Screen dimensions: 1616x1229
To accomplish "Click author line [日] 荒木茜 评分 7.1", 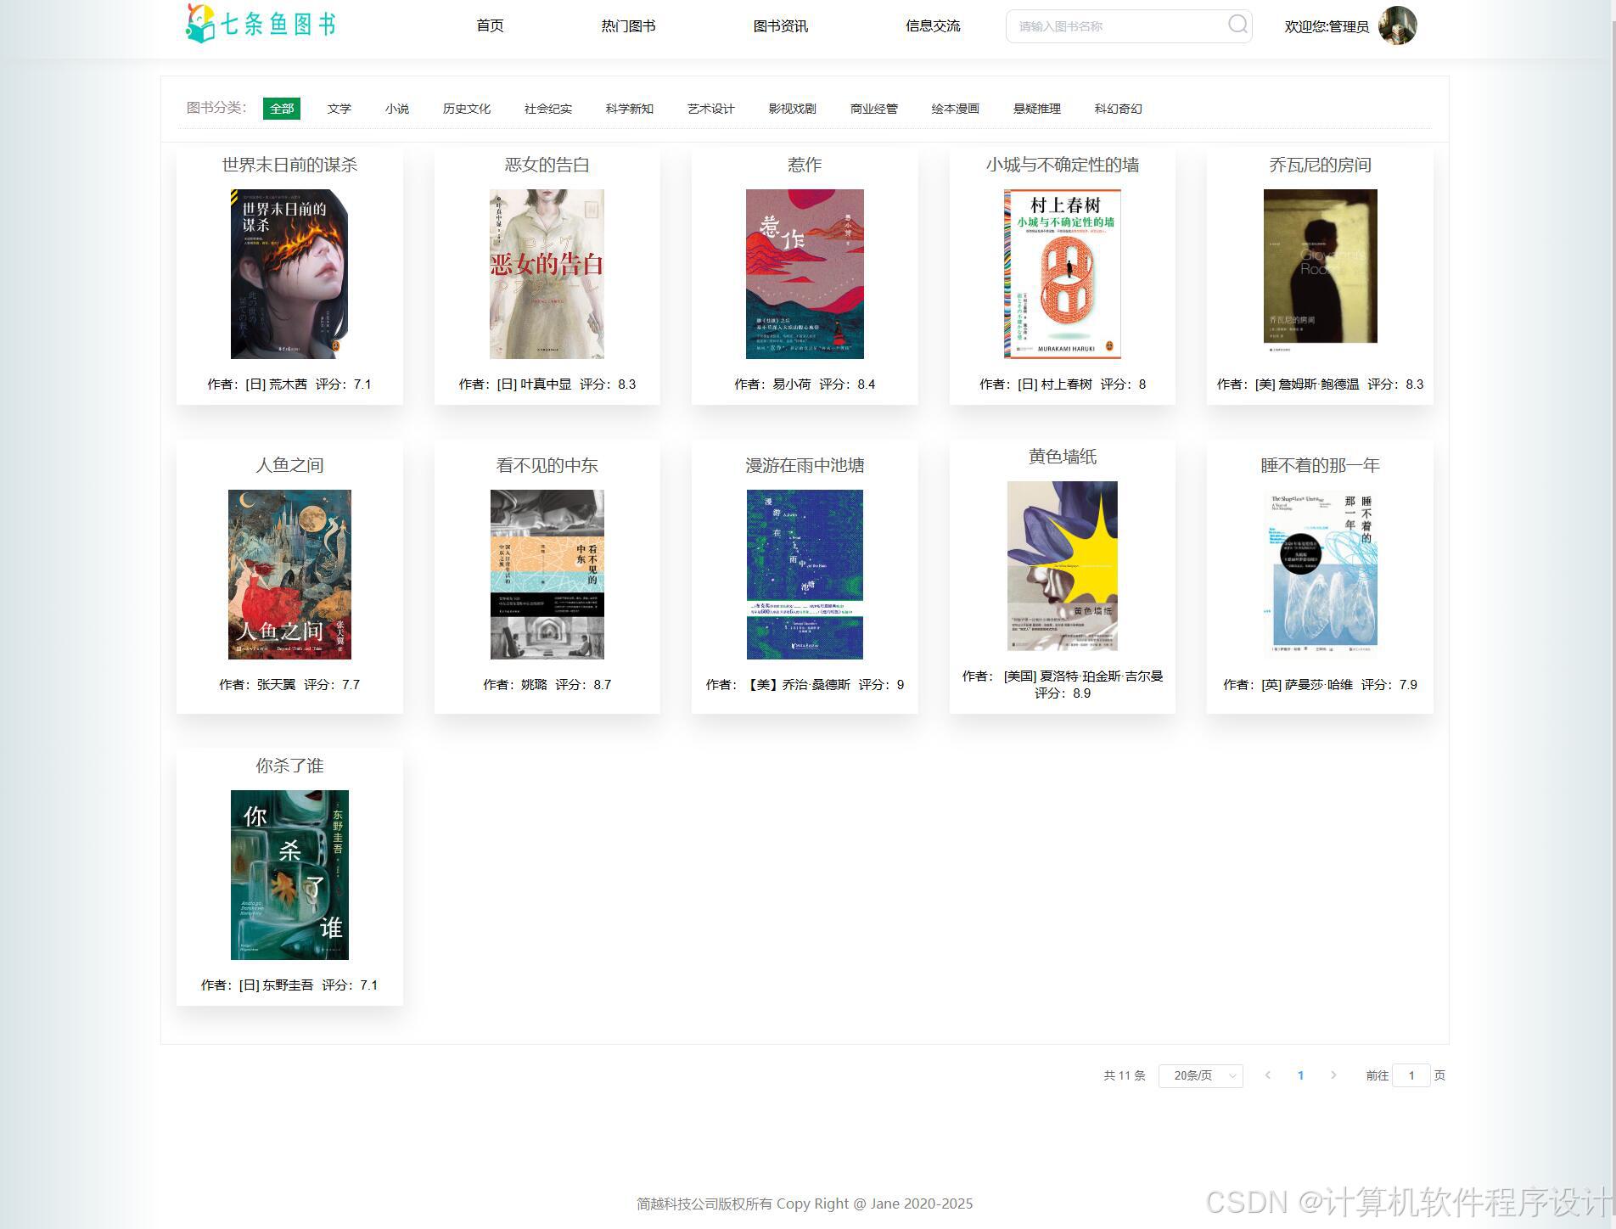I will point(289,384).
